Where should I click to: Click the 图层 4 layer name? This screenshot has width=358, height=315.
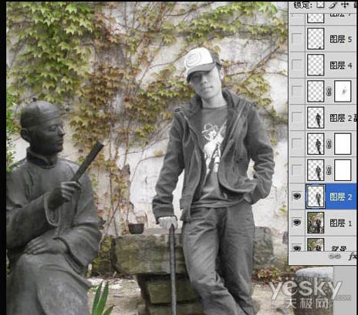(341, 65)
